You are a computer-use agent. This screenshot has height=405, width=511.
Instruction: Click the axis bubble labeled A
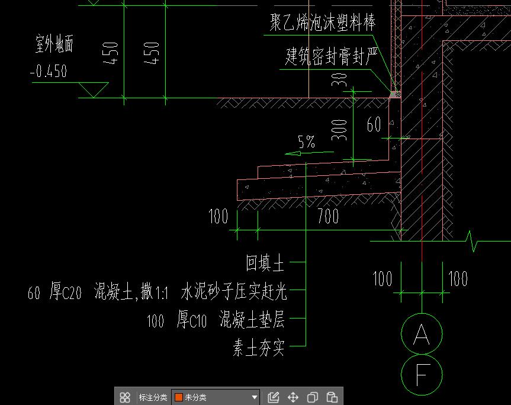tap(422, 333)
